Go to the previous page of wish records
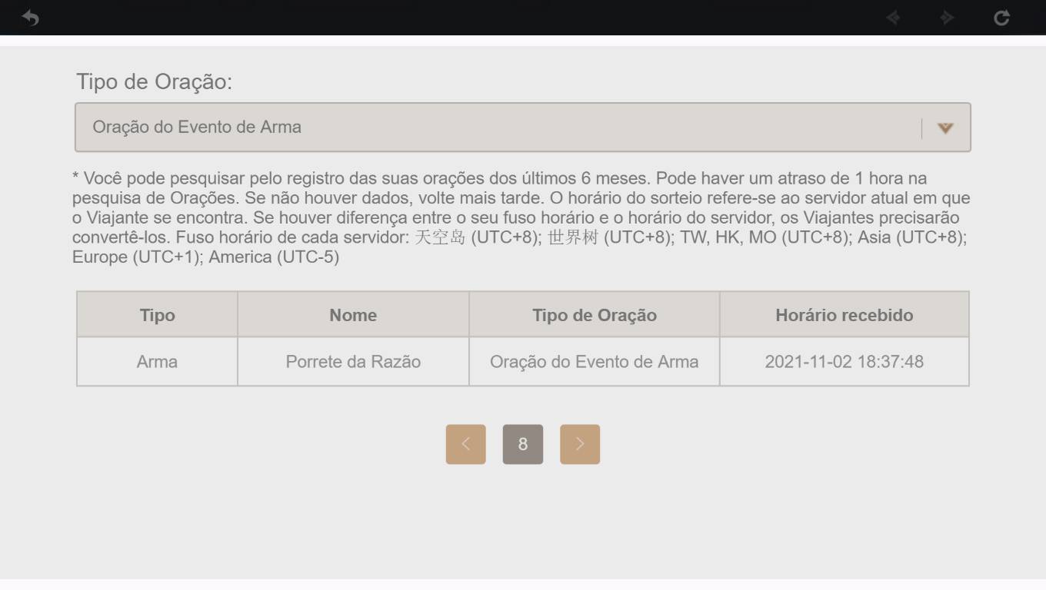This screenshot has width=1046, height=590. (465, 444)
